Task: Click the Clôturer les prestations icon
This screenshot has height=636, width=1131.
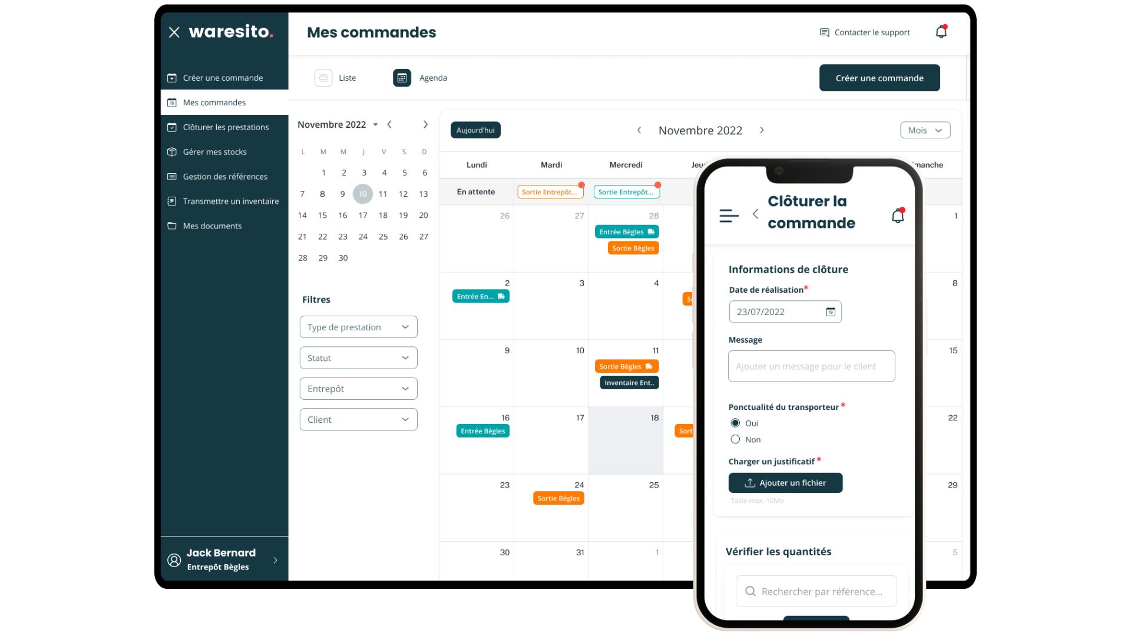Action: pyautogui.click(x=171, y=127)
